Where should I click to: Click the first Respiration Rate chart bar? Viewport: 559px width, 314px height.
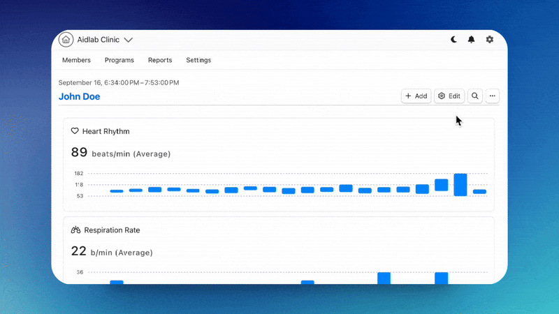pos(117,282)
